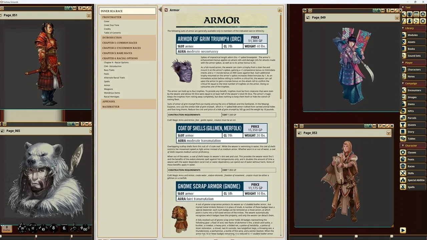427x240 pixels.
Task: Open the Appendix section
Action: [x=128, y=101]
